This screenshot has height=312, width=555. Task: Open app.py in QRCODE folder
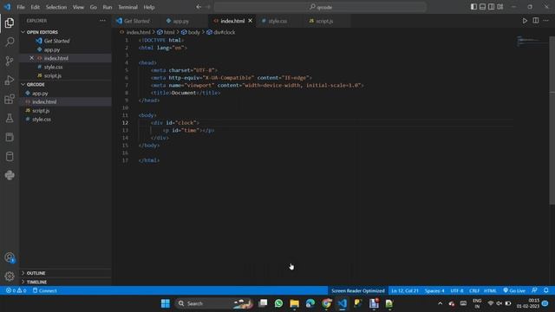[x=66, y=94]
